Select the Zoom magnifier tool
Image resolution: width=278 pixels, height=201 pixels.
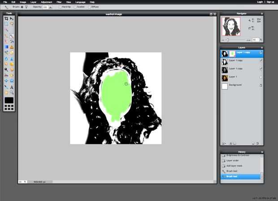(12, 93)
